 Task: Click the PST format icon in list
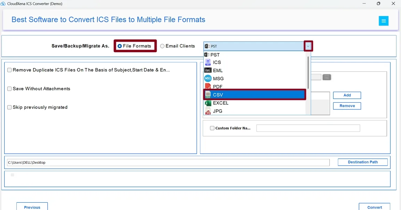pos(207,55)
